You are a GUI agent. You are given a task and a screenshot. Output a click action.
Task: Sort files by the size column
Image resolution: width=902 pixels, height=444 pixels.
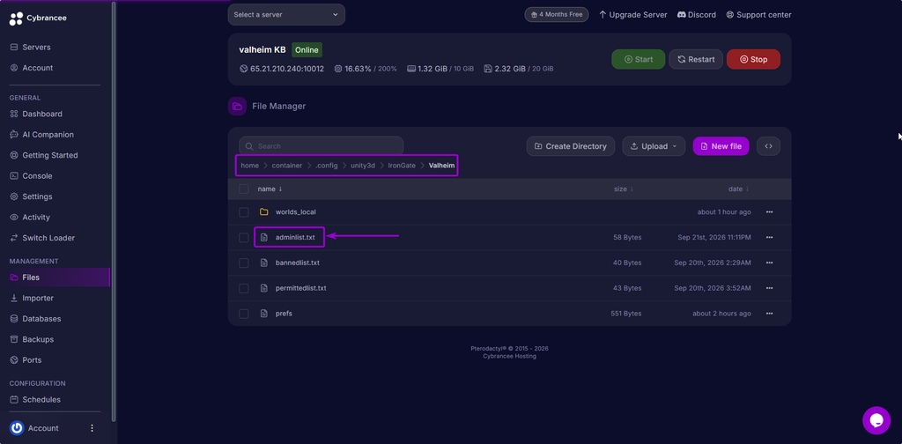pos(625,189)
